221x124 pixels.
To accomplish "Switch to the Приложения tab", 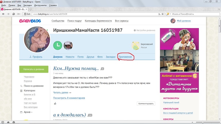I will [125, 57].
